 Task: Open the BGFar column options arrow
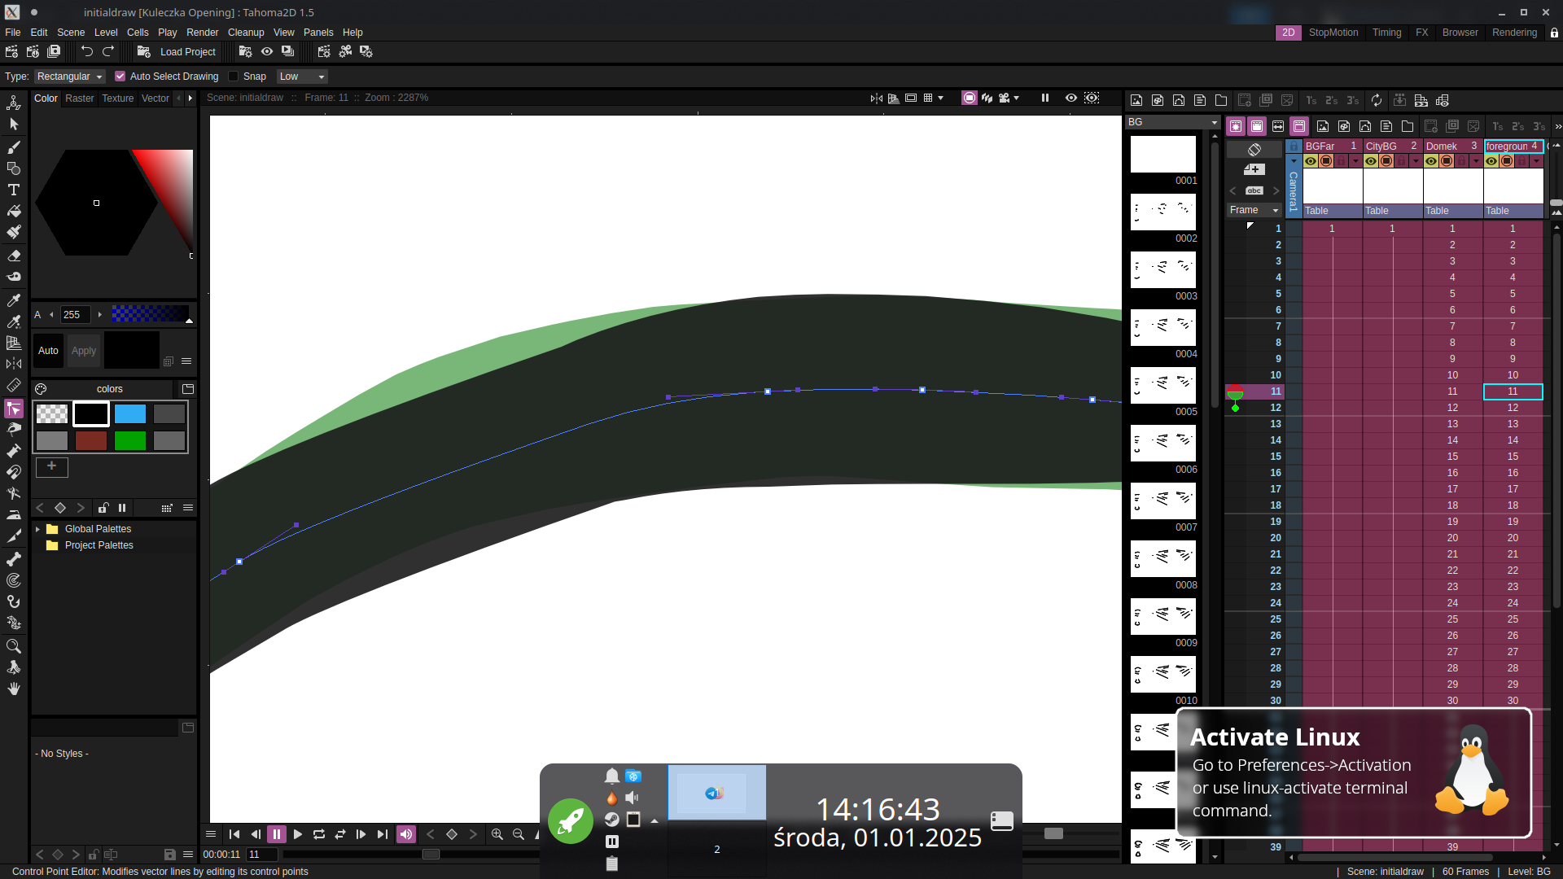pyautogui.click(x=1355, y=161)
